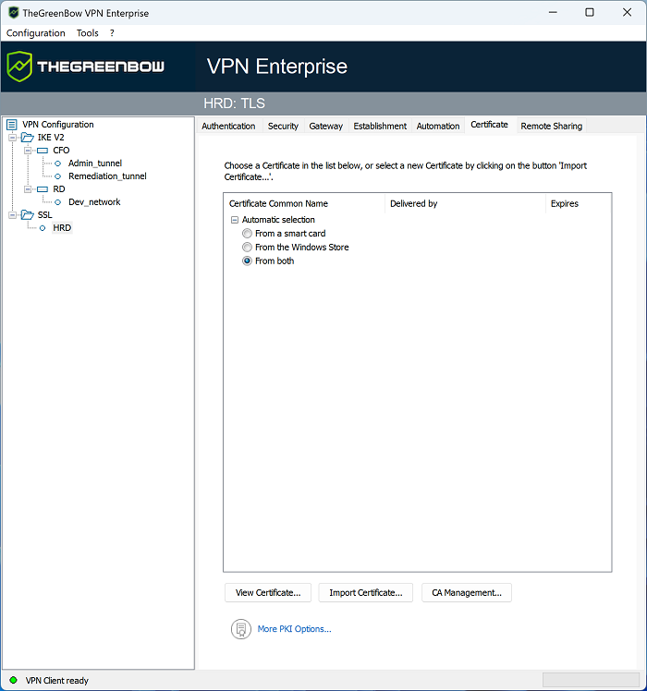Select the HRD tree item
Image resolution: width=647 pixels, height=691 pixels.
click(x=62, y=228)
